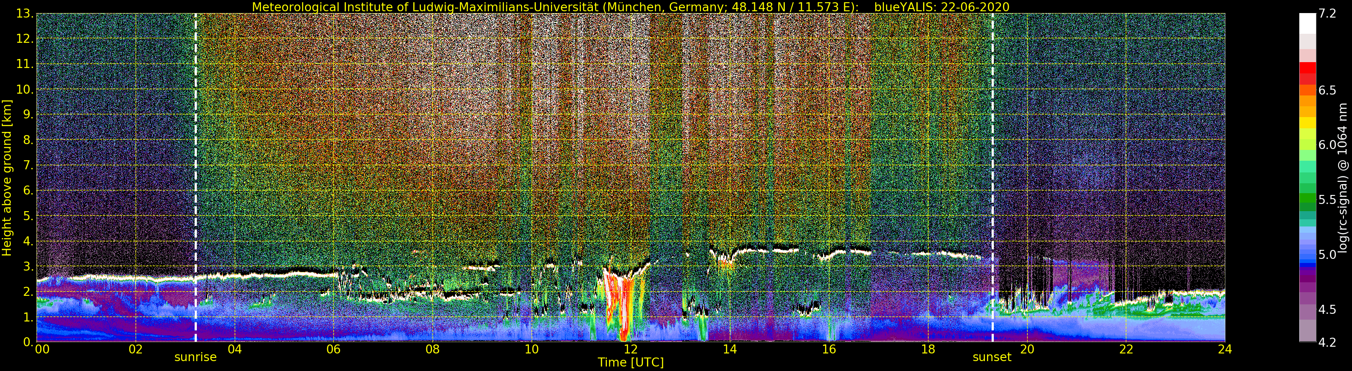Click the height axis tick '12.'
Screen dimensions: 1352x371
[26, 39]
